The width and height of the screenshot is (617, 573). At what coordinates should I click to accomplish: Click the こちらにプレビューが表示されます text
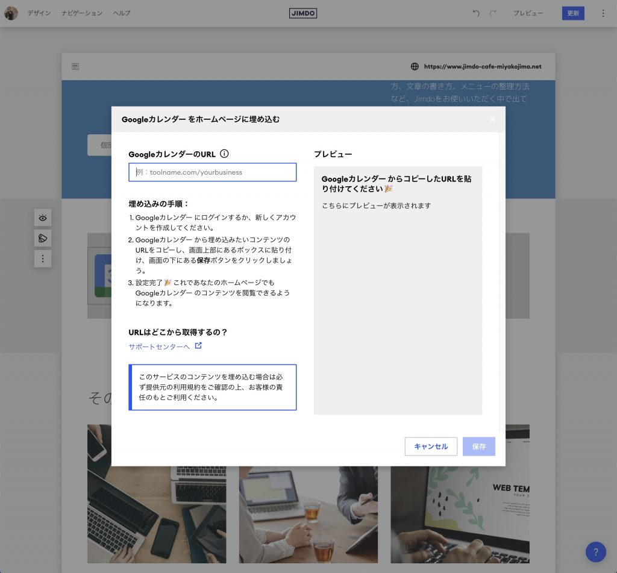(376, 205)
